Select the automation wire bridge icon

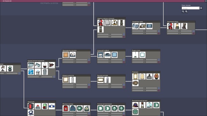pos(52,106)
